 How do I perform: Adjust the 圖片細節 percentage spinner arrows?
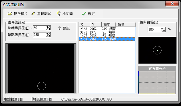(163, 30)
